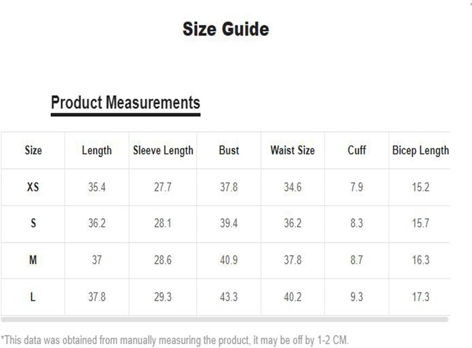Select the Product Measurements heading

click(125, 102)
